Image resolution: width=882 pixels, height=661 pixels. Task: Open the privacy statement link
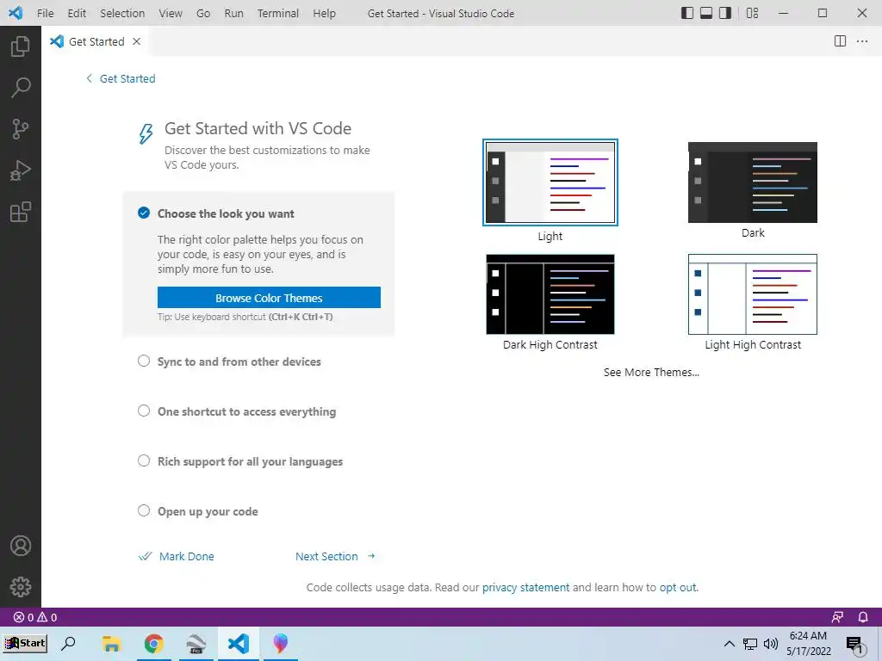pyautogui.click(x=525, y=587)
